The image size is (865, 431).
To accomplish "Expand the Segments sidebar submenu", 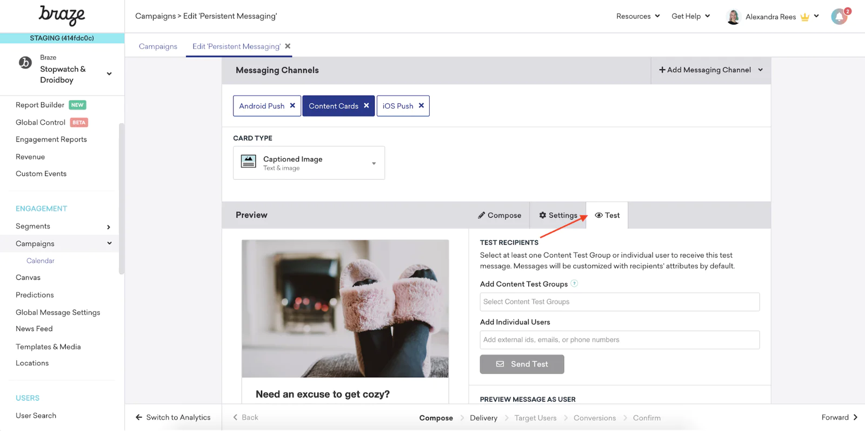I will (109, 227).
